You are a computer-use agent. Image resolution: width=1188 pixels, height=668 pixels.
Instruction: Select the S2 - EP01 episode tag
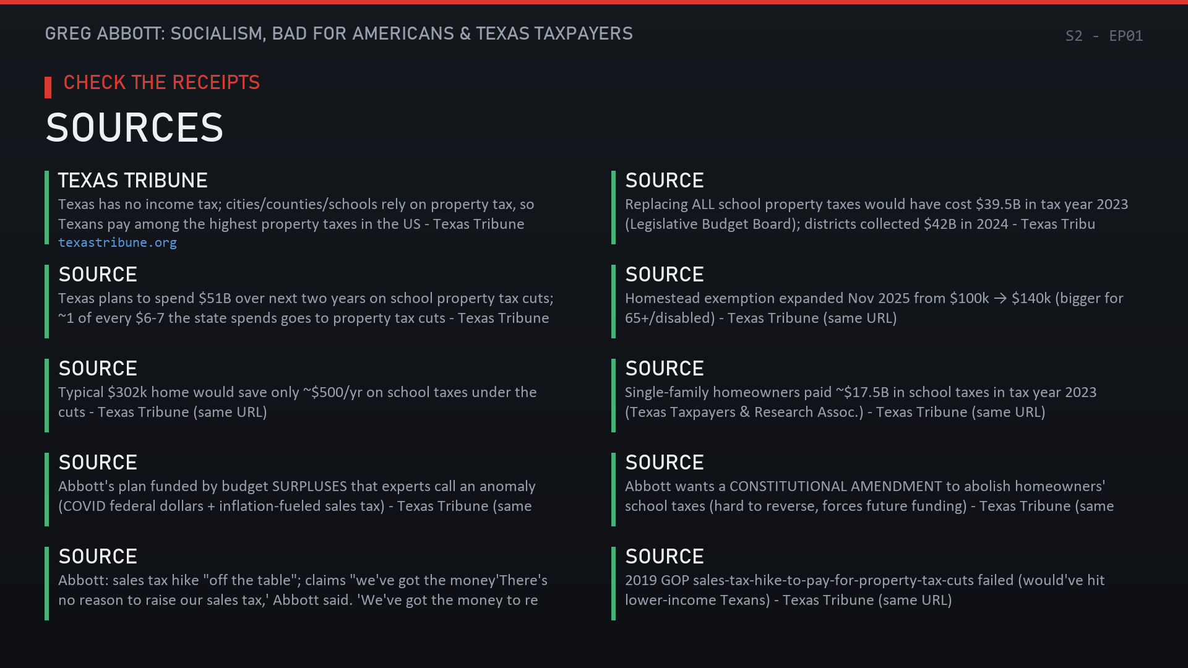(x=1104, y=36)
